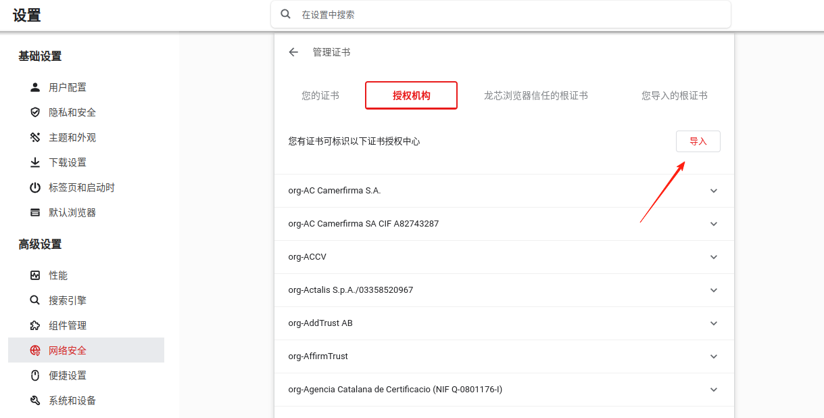Image resolution: width=824 pixels, height=418 pixels.
Task: Click the 网络安全 globe icon
Action: [x=35, y=350]
